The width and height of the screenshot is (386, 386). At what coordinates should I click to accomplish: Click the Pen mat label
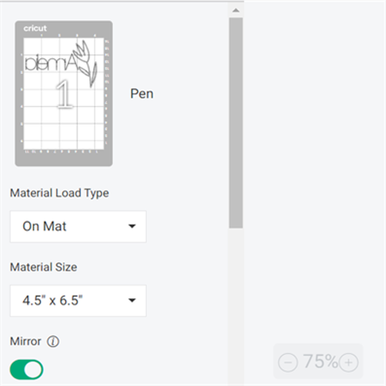tap(142, 93)
